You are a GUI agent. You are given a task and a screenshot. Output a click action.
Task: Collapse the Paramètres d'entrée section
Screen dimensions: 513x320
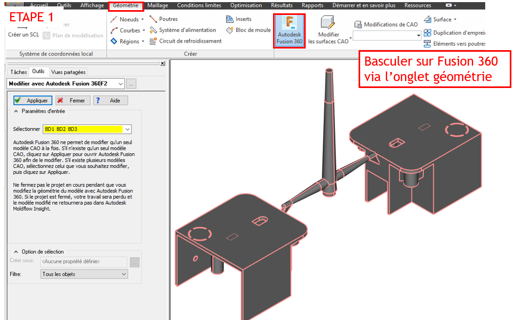pyautogui.click(x=15, y=111)
